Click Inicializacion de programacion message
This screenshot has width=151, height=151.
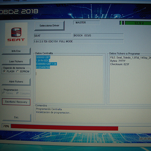(x=54, y=112)
